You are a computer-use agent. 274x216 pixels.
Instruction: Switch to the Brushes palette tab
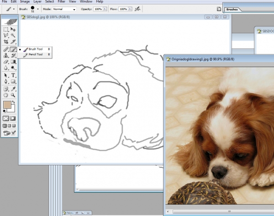(232, 10)
